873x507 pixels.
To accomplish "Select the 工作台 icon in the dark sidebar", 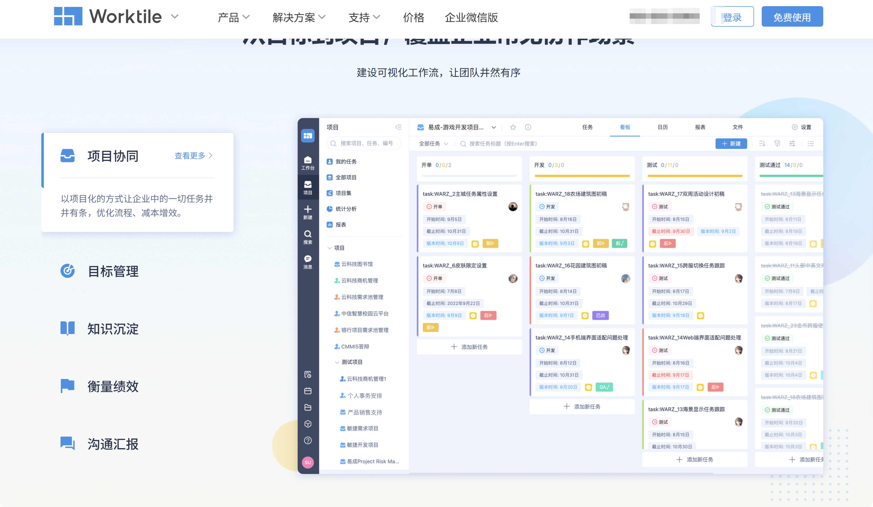I will click(308, 162).
